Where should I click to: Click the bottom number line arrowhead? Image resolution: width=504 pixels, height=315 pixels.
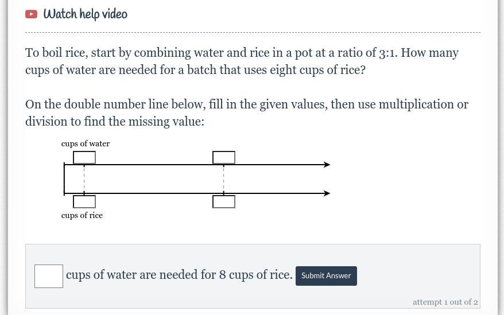click(x=327, y=193)
